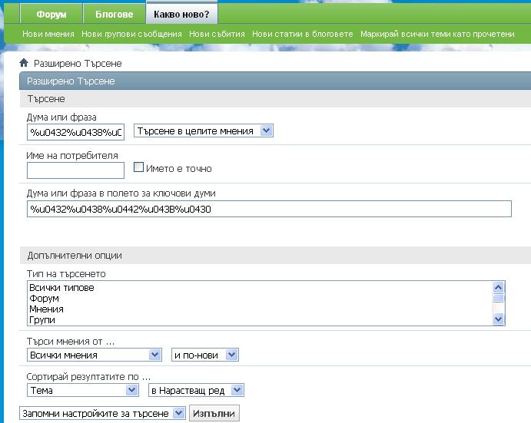531x423 pixels.
Task: Expand the Търсене в целите мнения dropdown
Action: (204, 131)
